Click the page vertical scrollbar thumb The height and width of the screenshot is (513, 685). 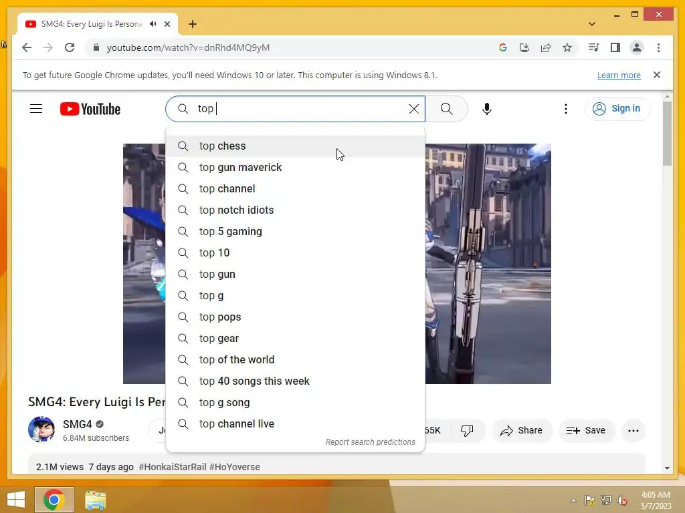pos(667,134)
